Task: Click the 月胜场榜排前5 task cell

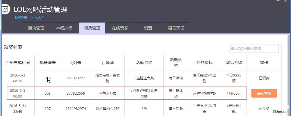Action: [x=204, y=93]
